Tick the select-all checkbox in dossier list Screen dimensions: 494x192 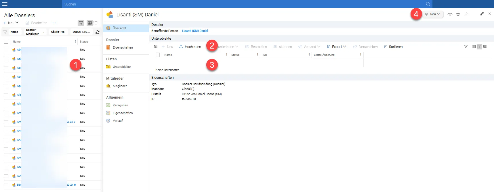coord(6,42)
